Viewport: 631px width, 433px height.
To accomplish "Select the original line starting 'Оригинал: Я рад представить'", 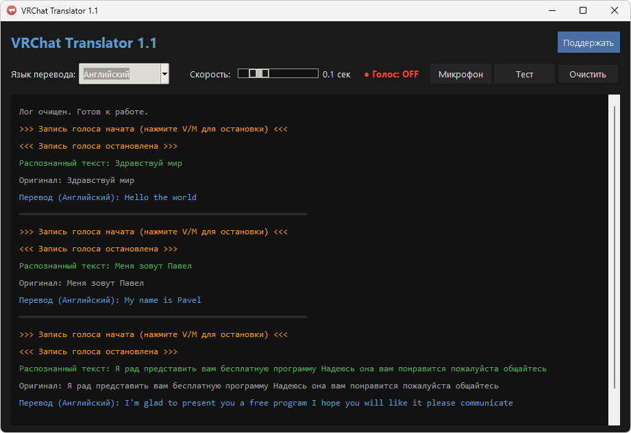I will point(259,386).
